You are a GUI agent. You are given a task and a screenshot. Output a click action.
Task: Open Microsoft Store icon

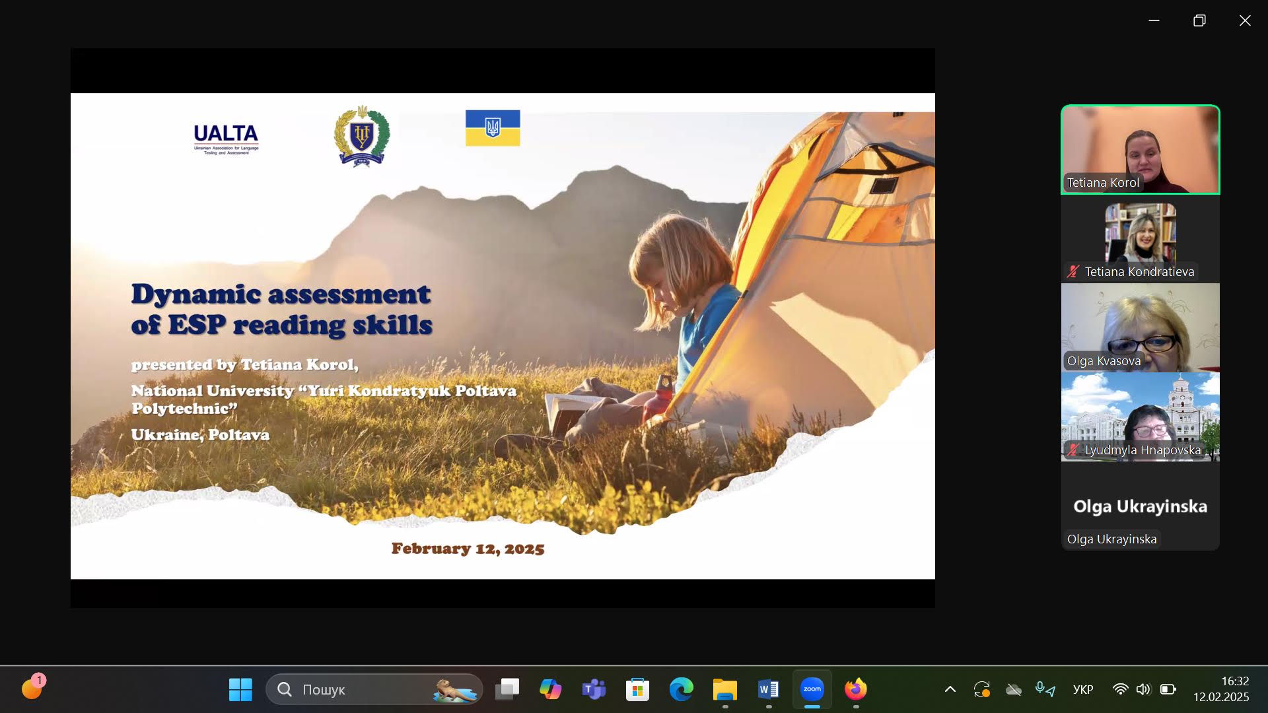click(x=637, y=689)
